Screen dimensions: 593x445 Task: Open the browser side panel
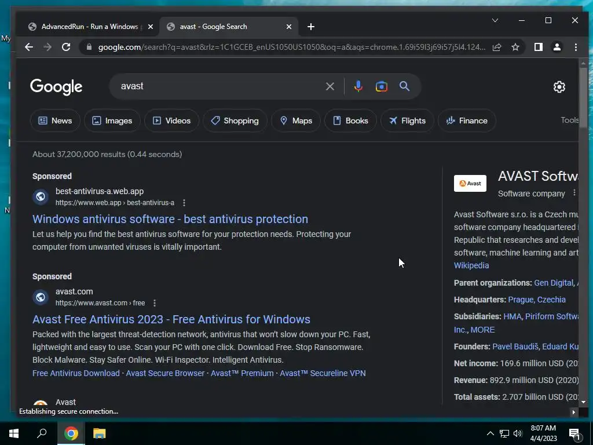click(x=539, y=47)
